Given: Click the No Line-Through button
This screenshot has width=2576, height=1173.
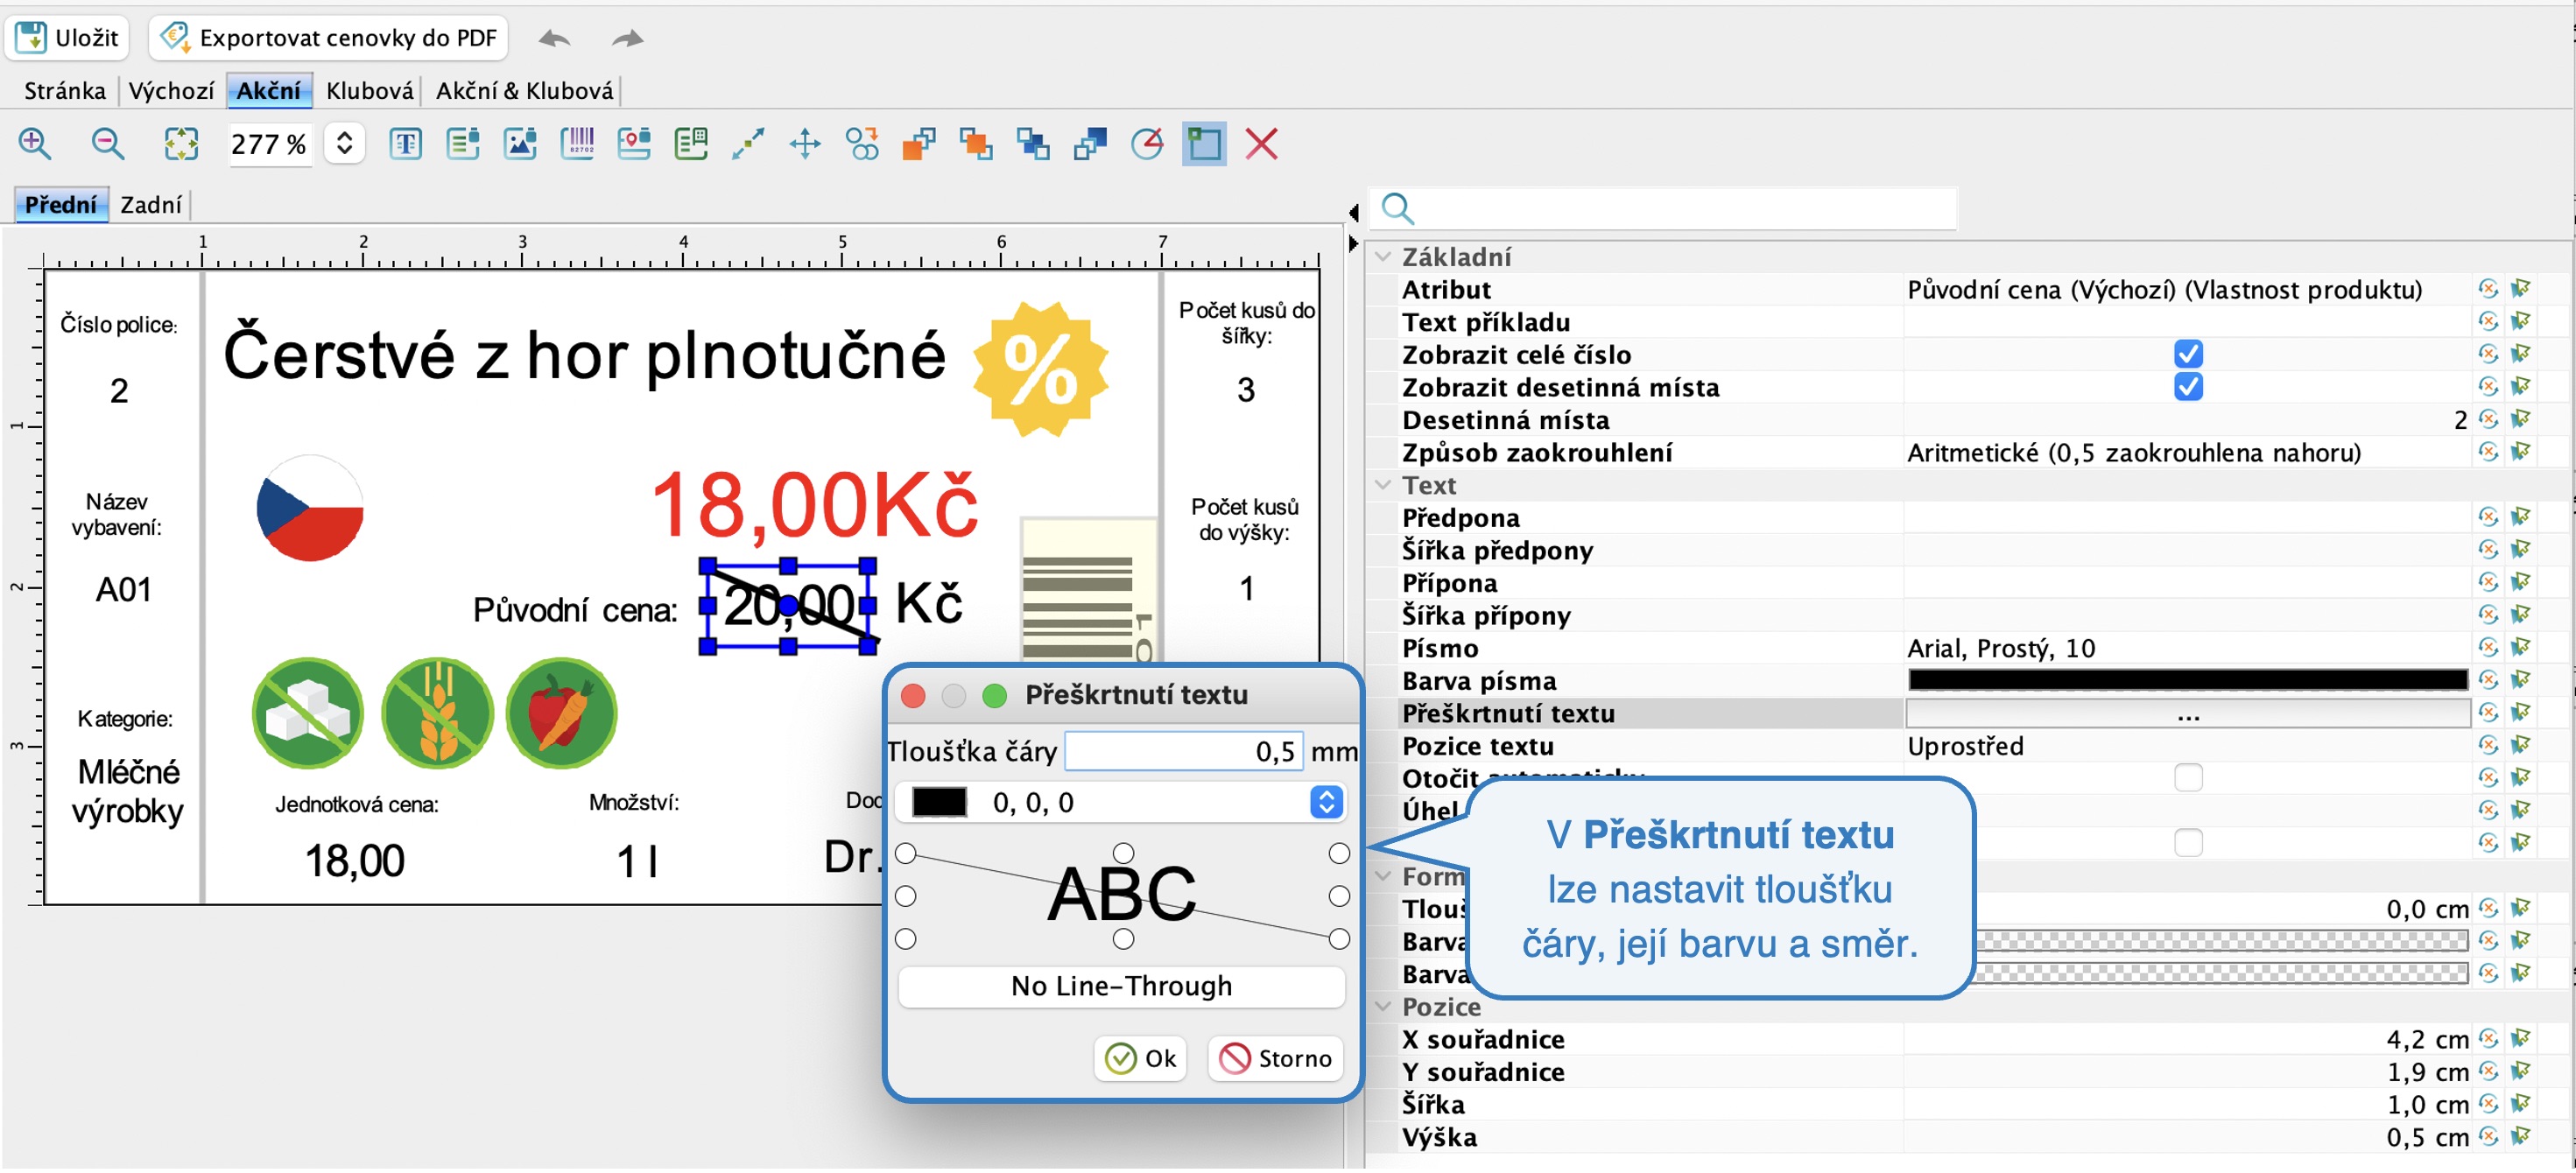Looking at the screenshot, I should click(x=1122, y=987).
